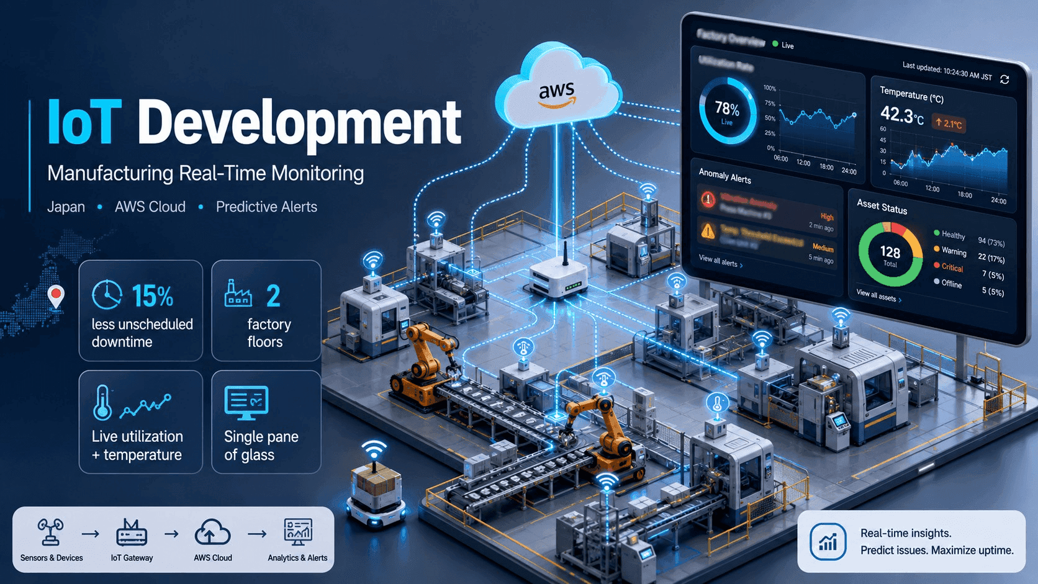Click the red map pin on Japan
This screenshot has width=1038, height=584.
[56, 297]
